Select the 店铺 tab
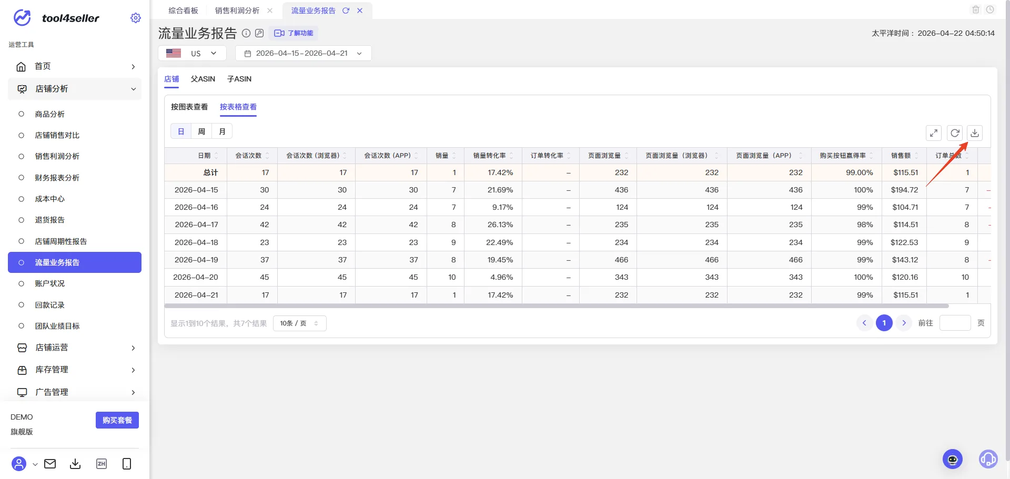The width and height of the screenshot is (1010, 479). tap(171, 79)
